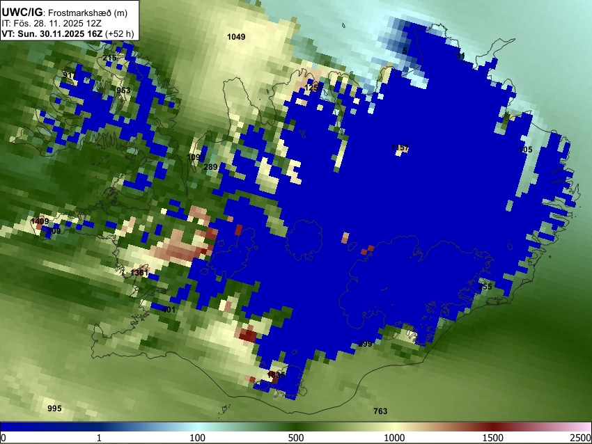Click the map value label 1361
This screenshot has height=444, width=592.
139,272
